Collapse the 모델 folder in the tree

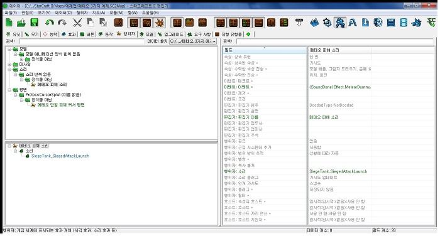pos(9,49)
